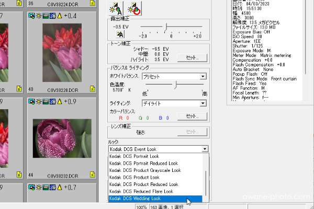Click blue lens icon on +0.4 thumbnail

pos(53,16)
